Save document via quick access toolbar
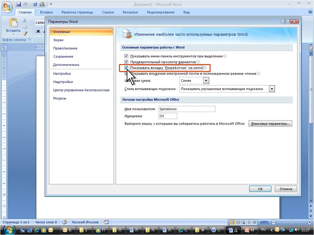Viewport: 314px width, 235px height. (19, 4)
